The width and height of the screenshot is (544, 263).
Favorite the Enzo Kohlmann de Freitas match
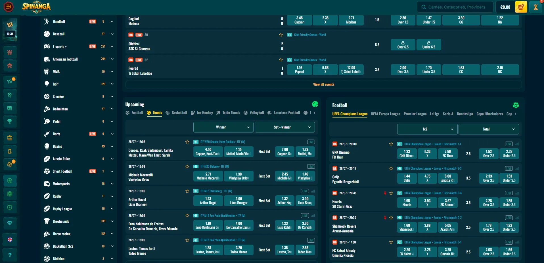click(187, 216)
